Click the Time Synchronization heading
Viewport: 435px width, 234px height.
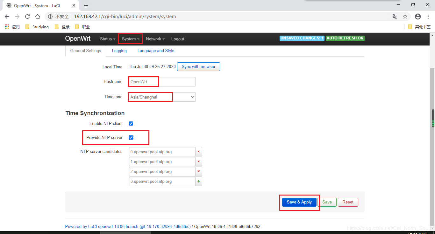(95, 113)
